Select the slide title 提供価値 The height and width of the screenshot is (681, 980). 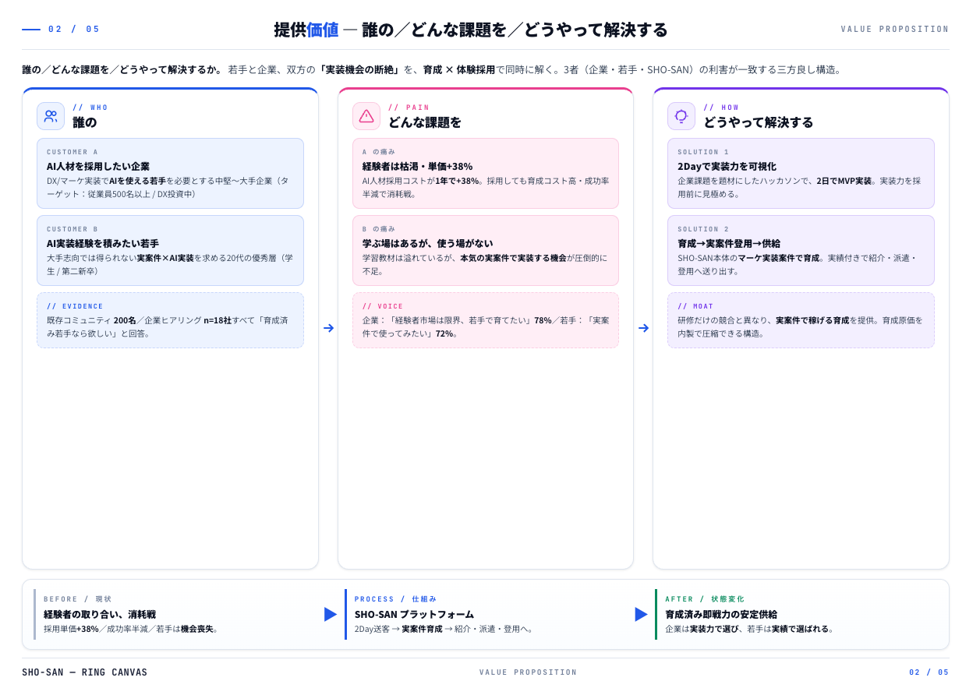coord(306,30)
